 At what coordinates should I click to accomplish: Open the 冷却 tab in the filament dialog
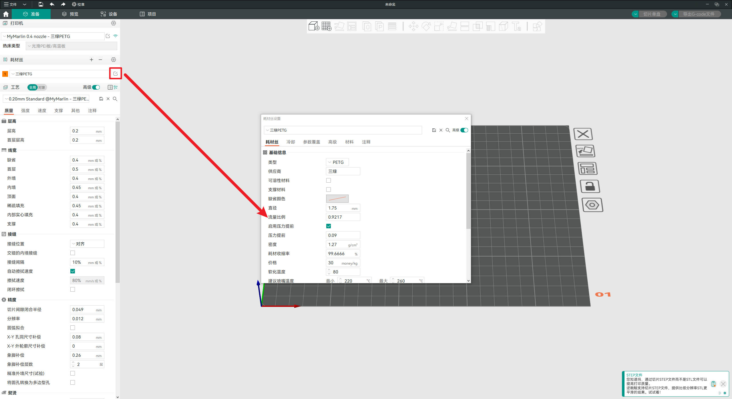coord(291,142)
